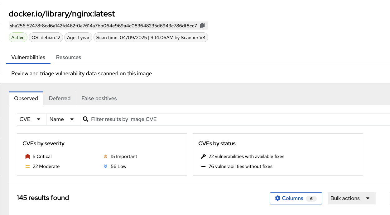Image resolution: width=390 pixels, height=215 pixels.
Task: Click the Important severity orange arrows icon
Action: (x=106, y=157)
